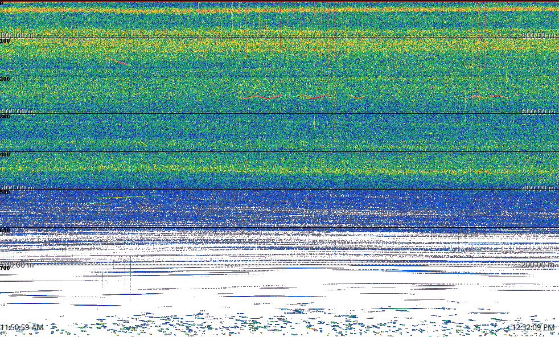Click the 800.00 m label at right edge
The height and width of the screenshot is (337, 559).
pyautogui.click(x=539, y=35)
